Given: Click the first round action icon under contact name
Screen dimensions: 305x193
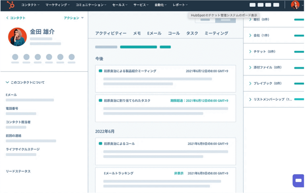Looking at the screenshot, I should point(15,57).
